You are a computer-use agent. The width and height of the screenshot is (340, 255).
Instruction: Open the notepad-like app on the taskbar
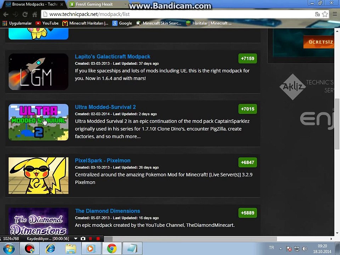(132, 249)
